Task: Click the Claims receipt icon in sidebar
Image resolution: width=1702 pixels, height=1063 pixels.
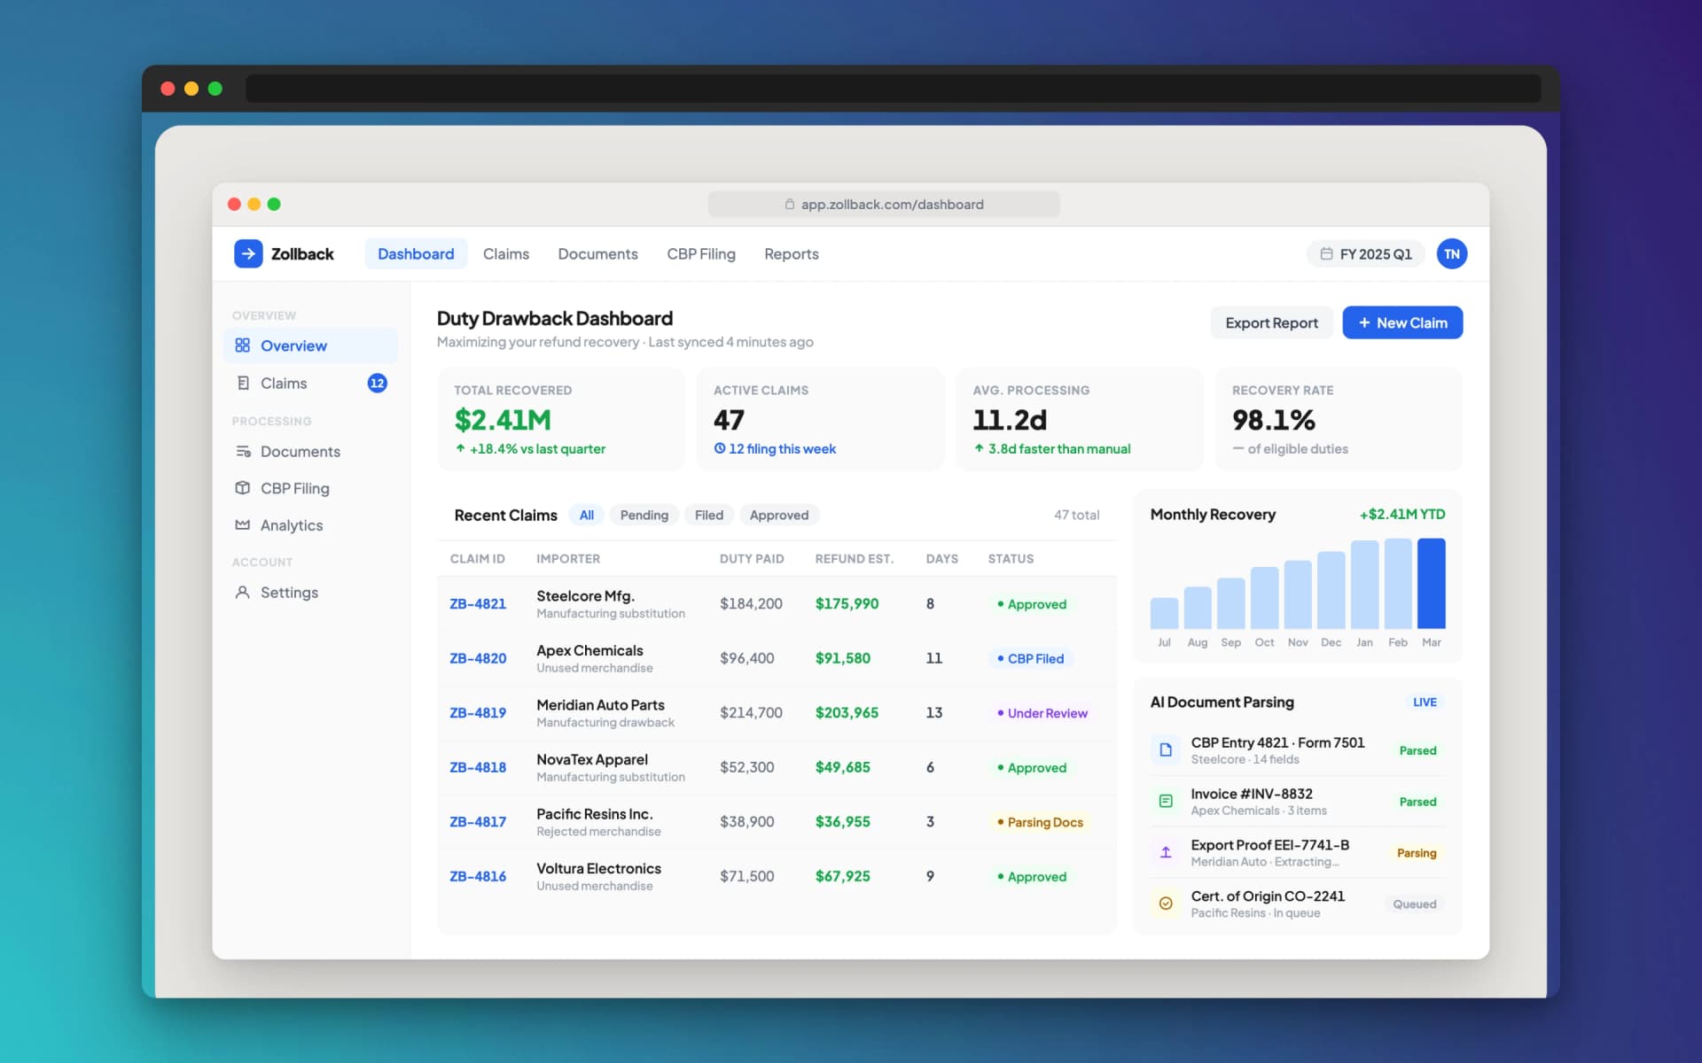Action: tap(243, 383)
